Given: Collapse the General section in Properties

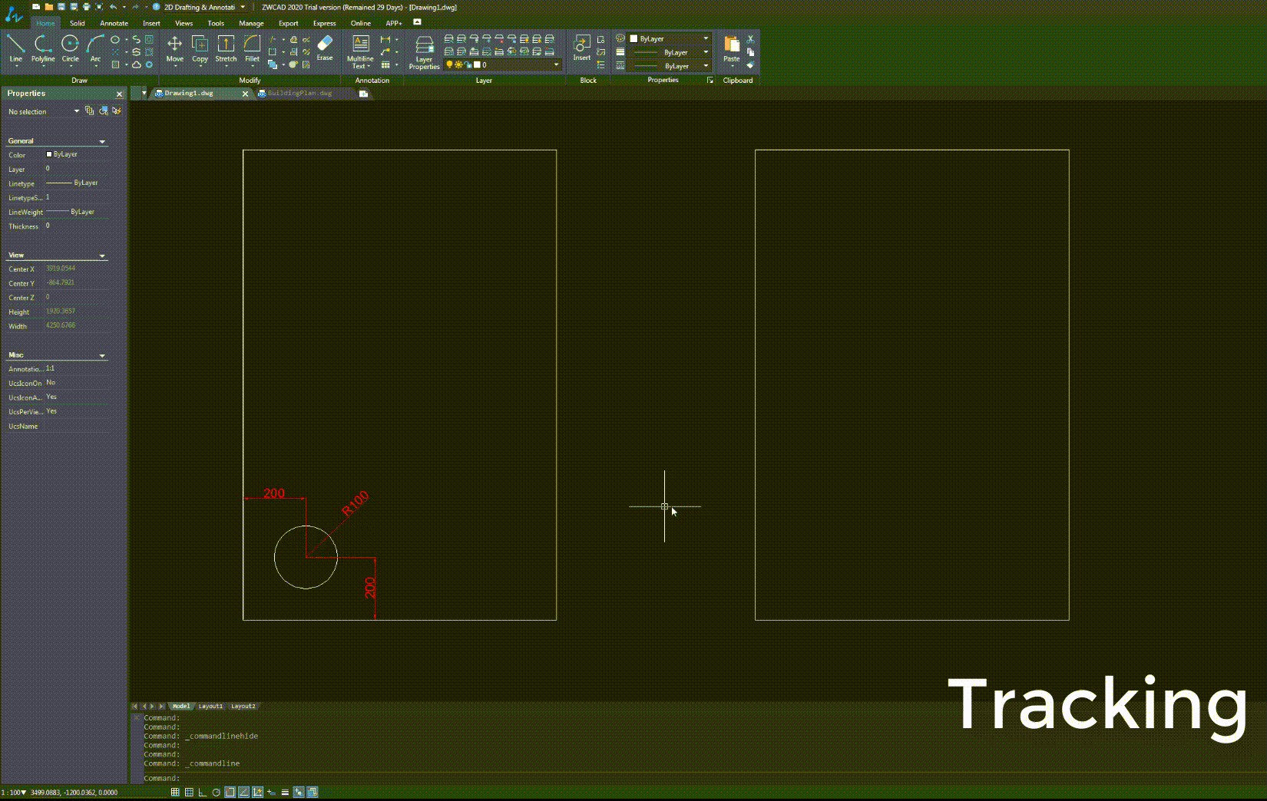Looking at the screenshot, I should tap(102, 141).
